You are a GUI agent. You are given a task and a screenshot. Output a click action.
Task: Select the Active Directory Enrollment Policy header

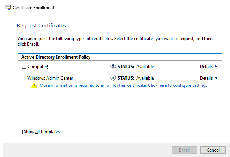pos(56,57)
